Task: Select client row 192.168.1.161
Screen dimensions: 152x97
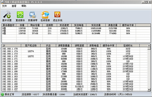Action: coord(75,81)
